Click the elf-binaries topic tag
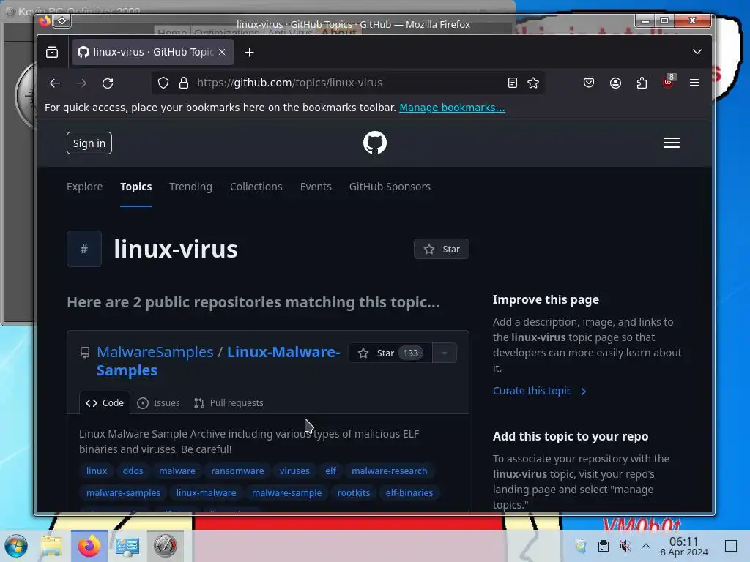 409,492
